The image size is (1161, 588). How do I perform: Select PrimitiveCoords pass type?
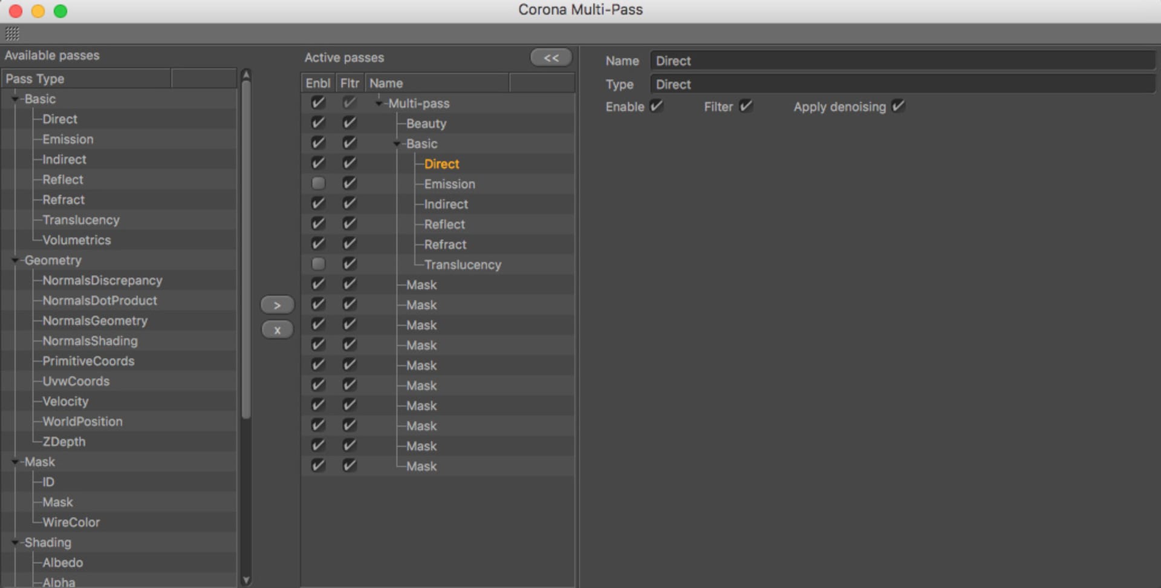(88, 361)
